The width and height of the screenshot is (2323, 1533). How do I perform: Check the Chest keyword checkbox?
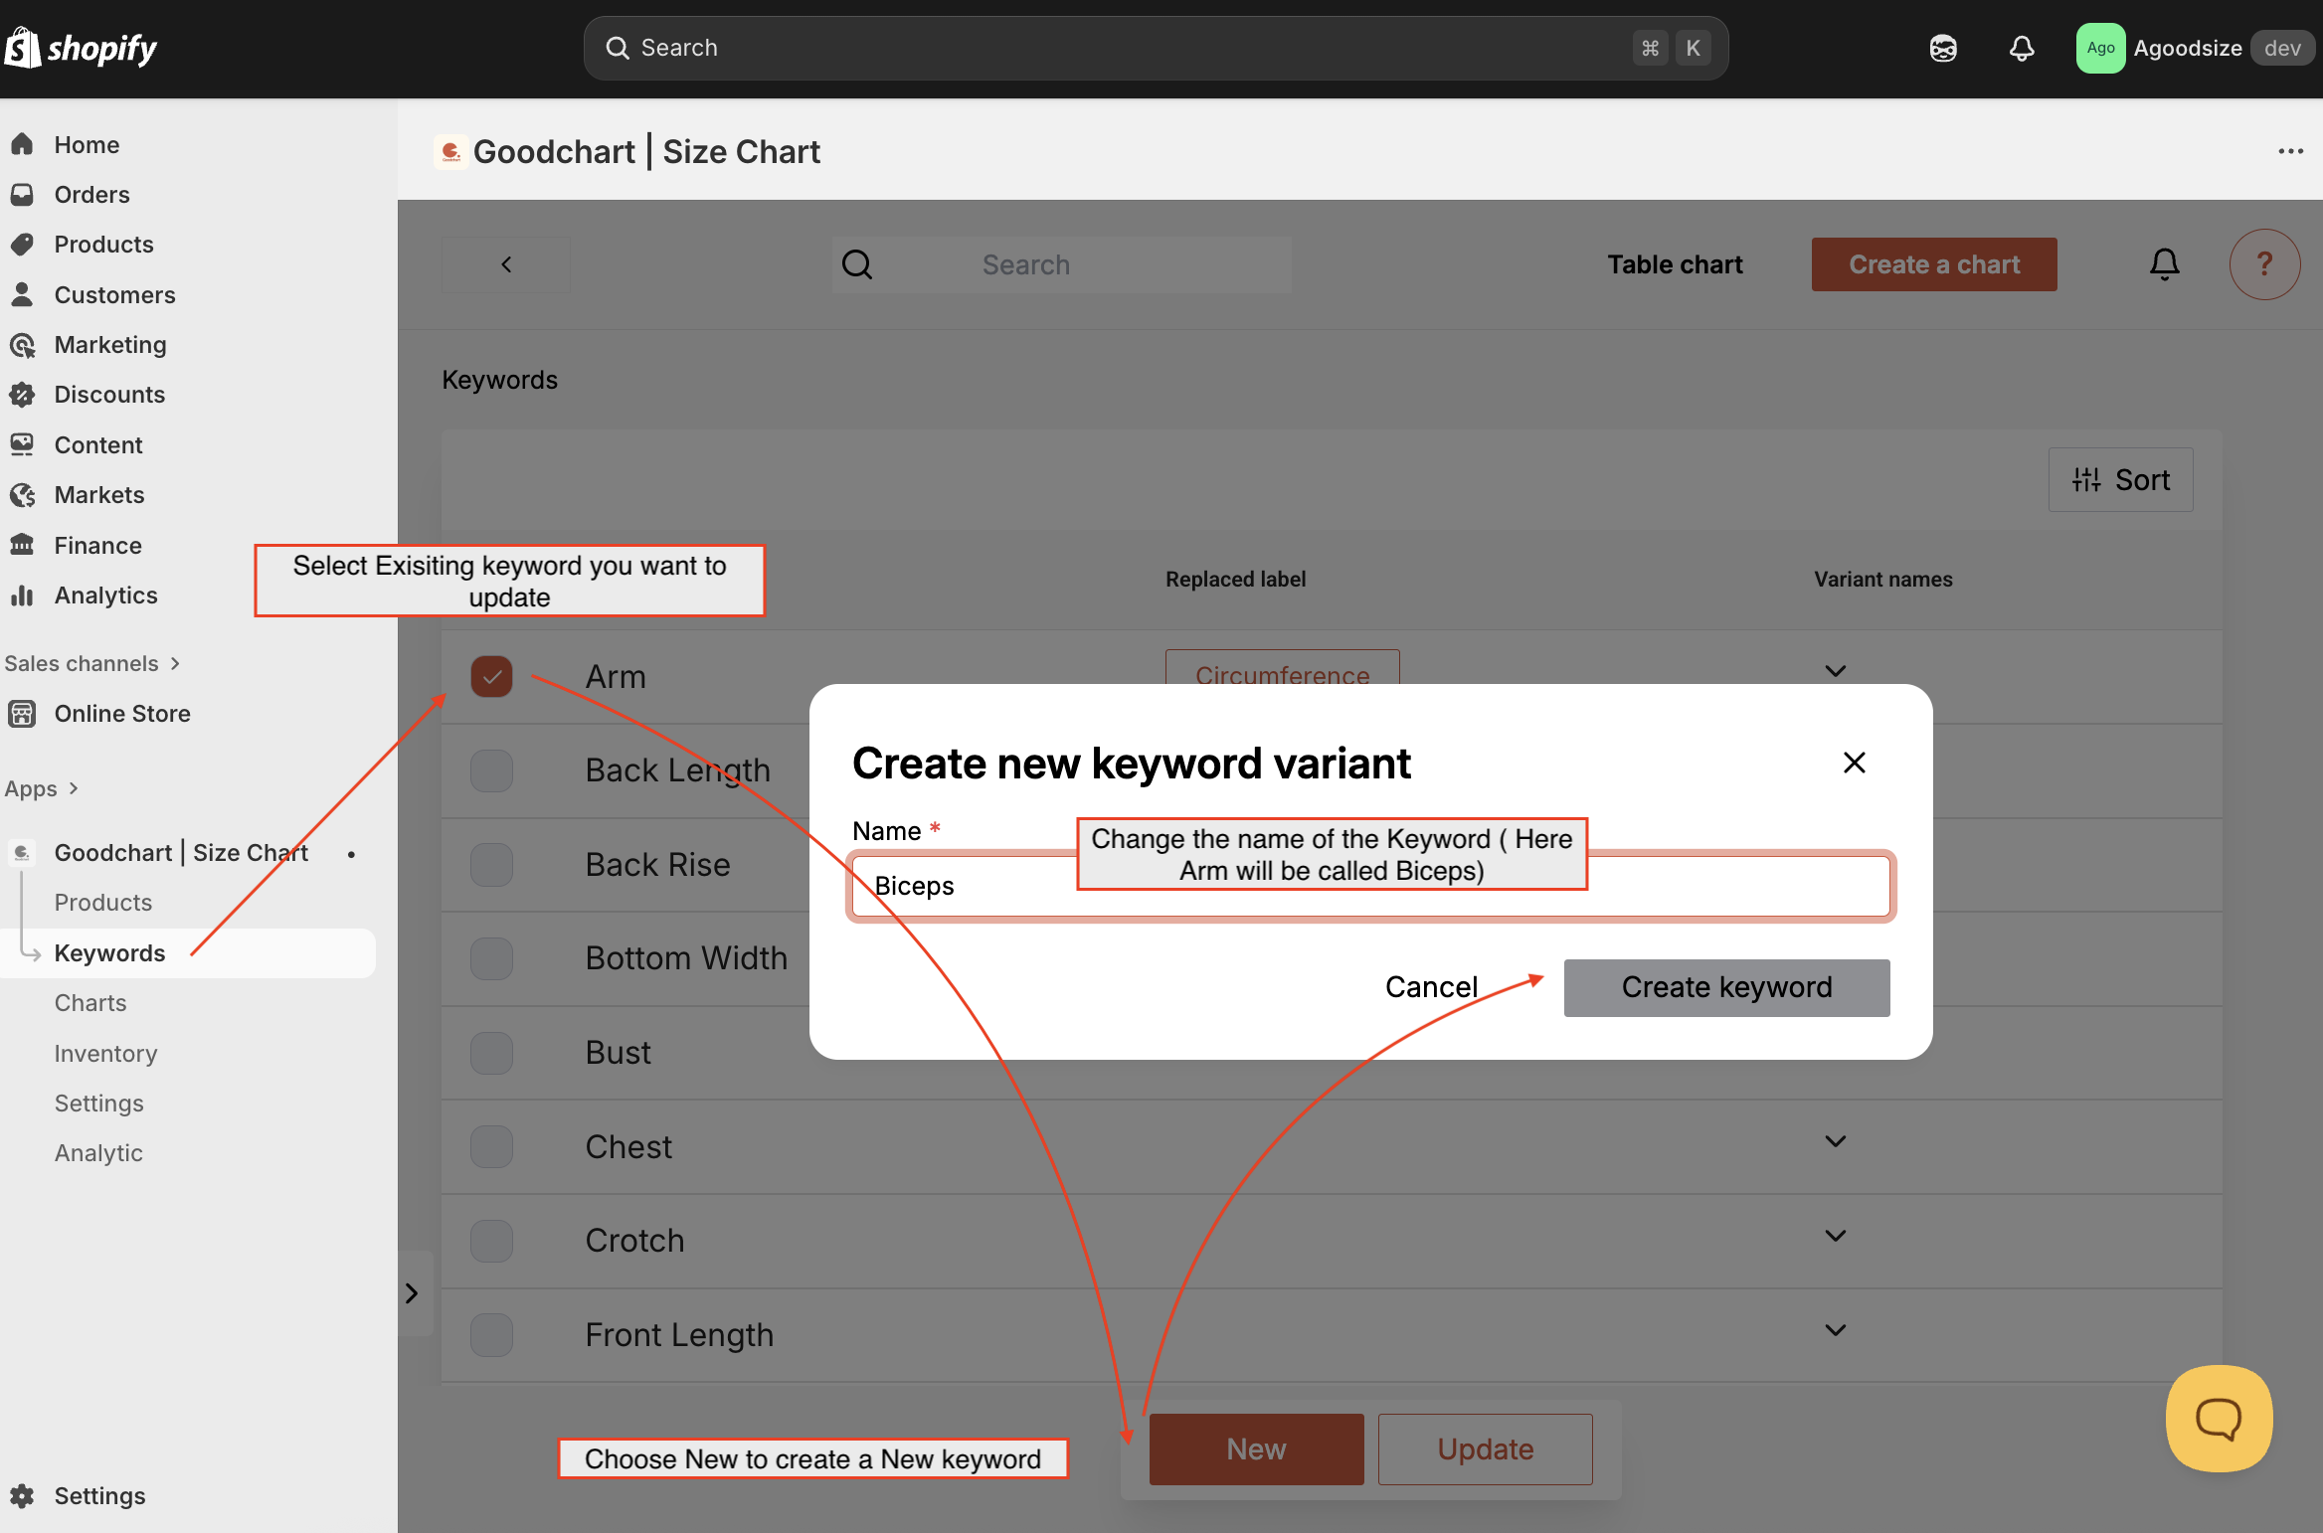491,1146
